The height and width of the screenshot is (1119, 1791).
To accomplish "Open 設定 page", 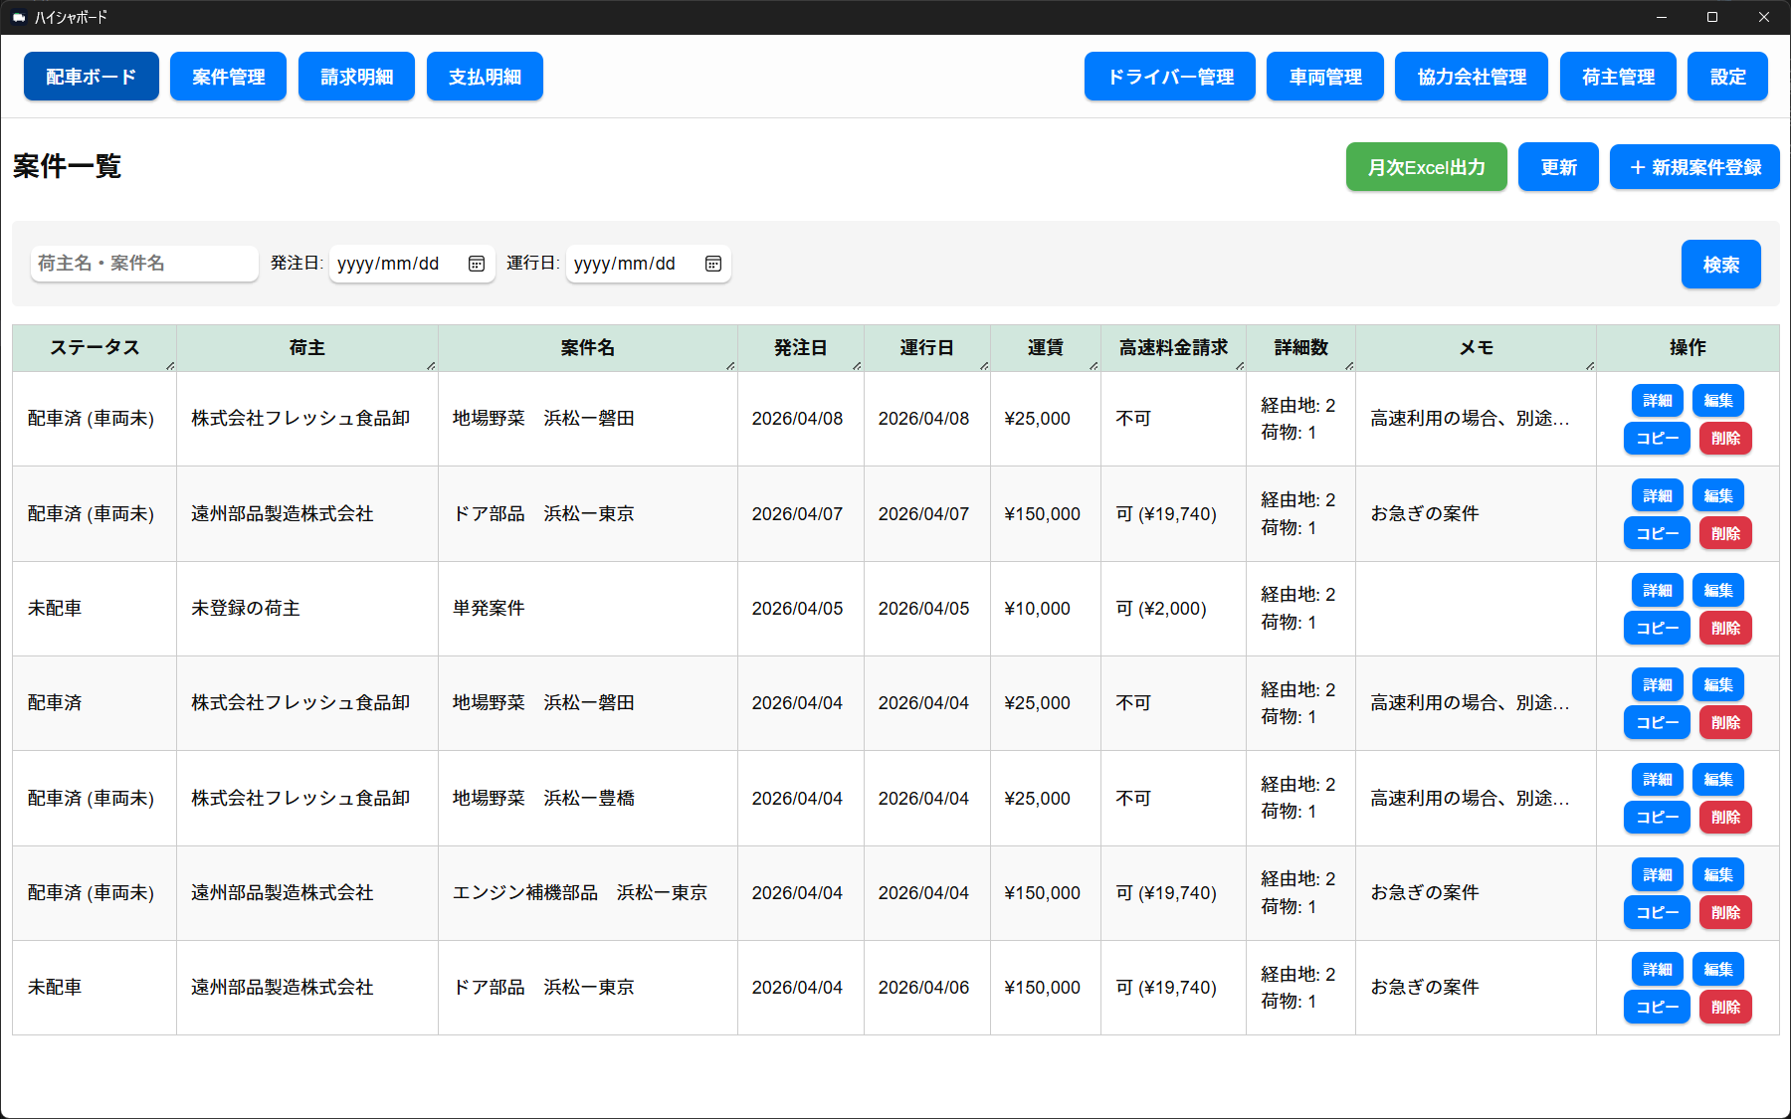I will [1727, 77].
